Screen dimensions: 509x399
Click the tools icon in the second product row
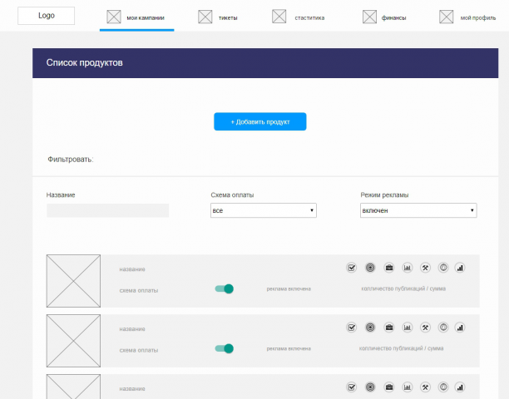pyautogui.click(x=425, y=328)
